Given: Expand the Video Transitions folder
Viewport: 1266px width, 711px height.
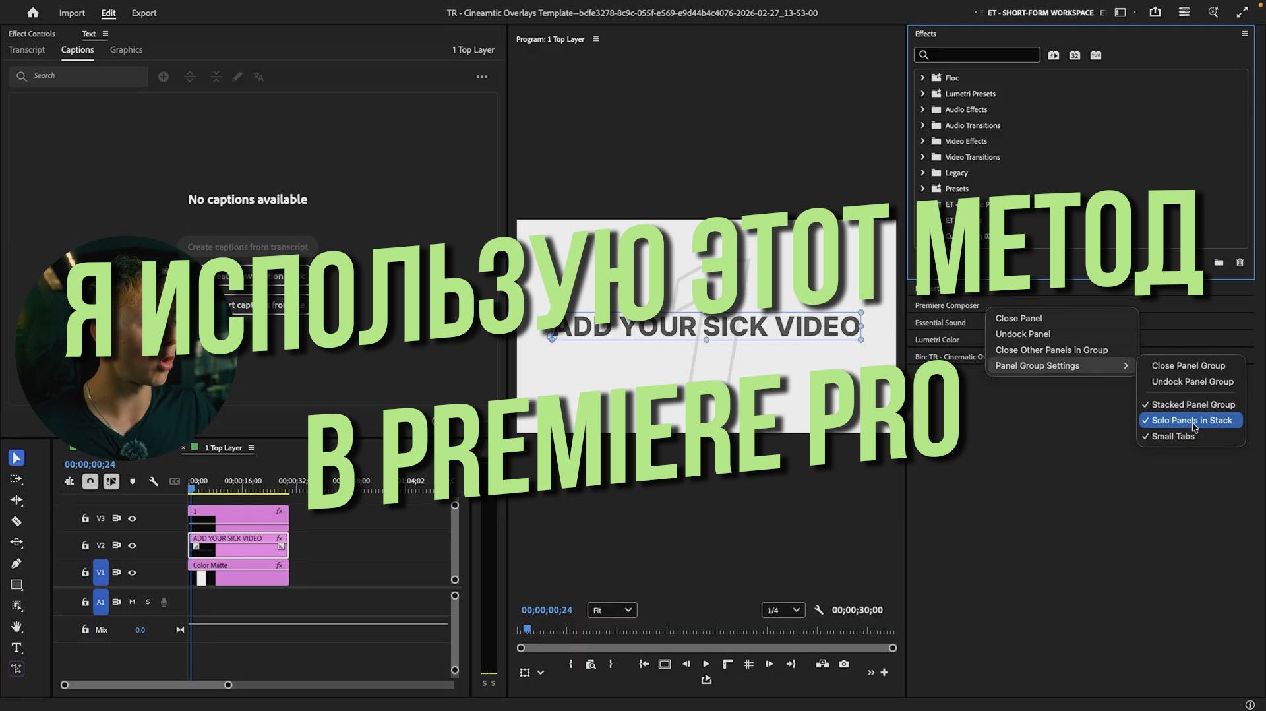Looking at the screenshot, I should pyautogui.click(x=922, y=157).
